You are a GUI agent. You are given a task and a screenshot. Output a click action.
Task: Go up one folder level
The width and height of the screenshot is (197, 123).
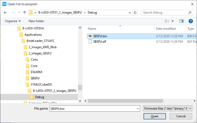(x=25, y=12)
